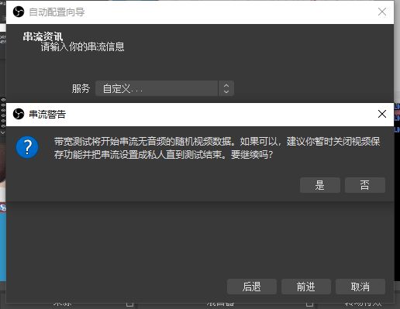Image resolution: width=400 pixels, height=309 pixels.
Task: Click the 后退 button in the wizard
Action: click(252, 287)
